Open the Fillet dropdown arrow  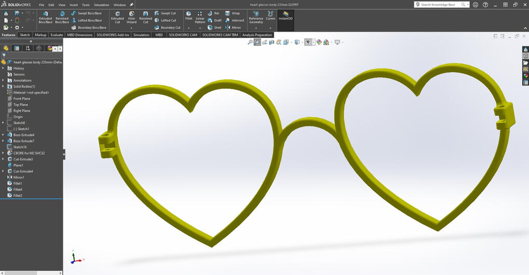coord(188,28)
